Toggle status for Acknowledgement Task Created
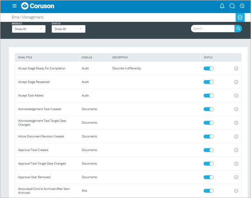The width and height of the screenshot is (251, 198). [x=208, y=109]
